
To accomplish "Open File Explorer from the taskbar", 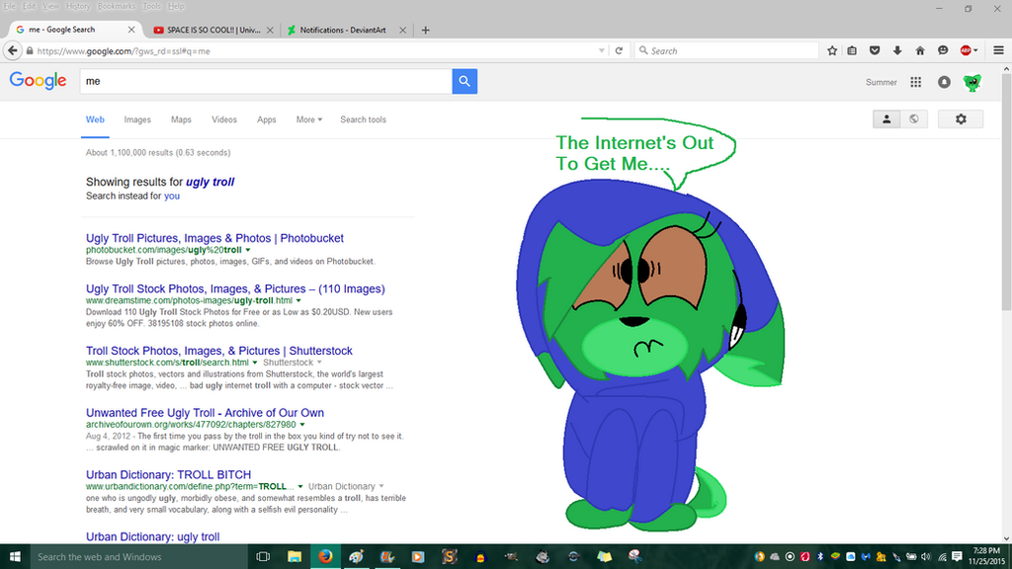I will pyautogui.click(x=295, y=556).
